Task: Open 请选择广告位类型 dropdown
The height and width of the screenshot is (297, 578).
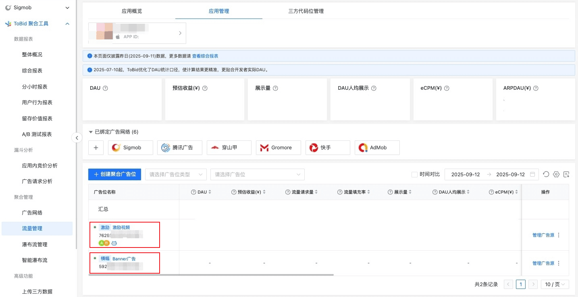Action: click(176, 175)
